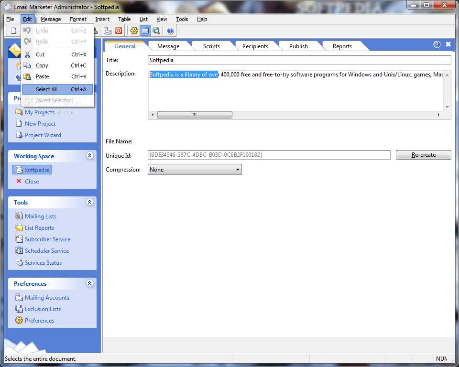The width and height of the screenshot is (459, 367).
Task: Open preferences via the gear toolbar icon
Action: pyautogui.click(x=134, y=31)
